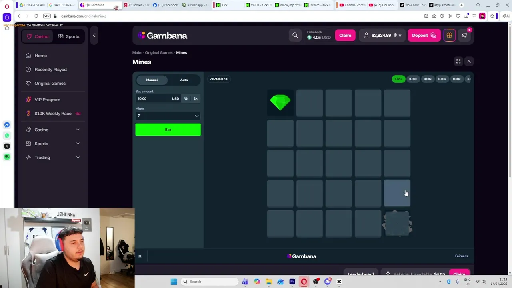Image resolution: width=512 pixels, height=288 pixels.
Task: Click the Recently Played clock icon
Action: [x=28, y=70]
